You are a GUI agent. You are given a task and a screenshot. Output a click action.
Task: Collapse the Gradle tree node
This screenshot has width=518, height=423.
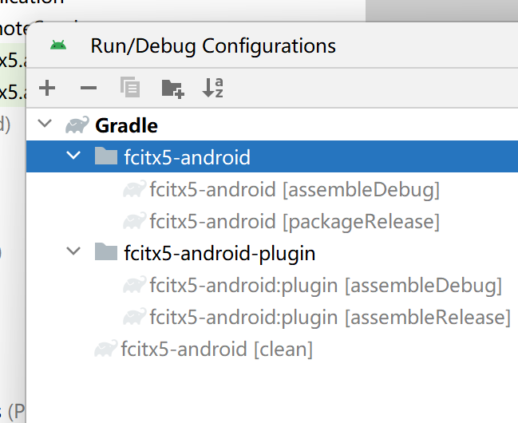(45, 125)
